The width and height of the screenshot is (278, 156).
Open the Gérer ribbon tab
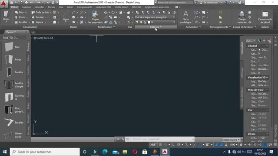(x=70, y=7)
